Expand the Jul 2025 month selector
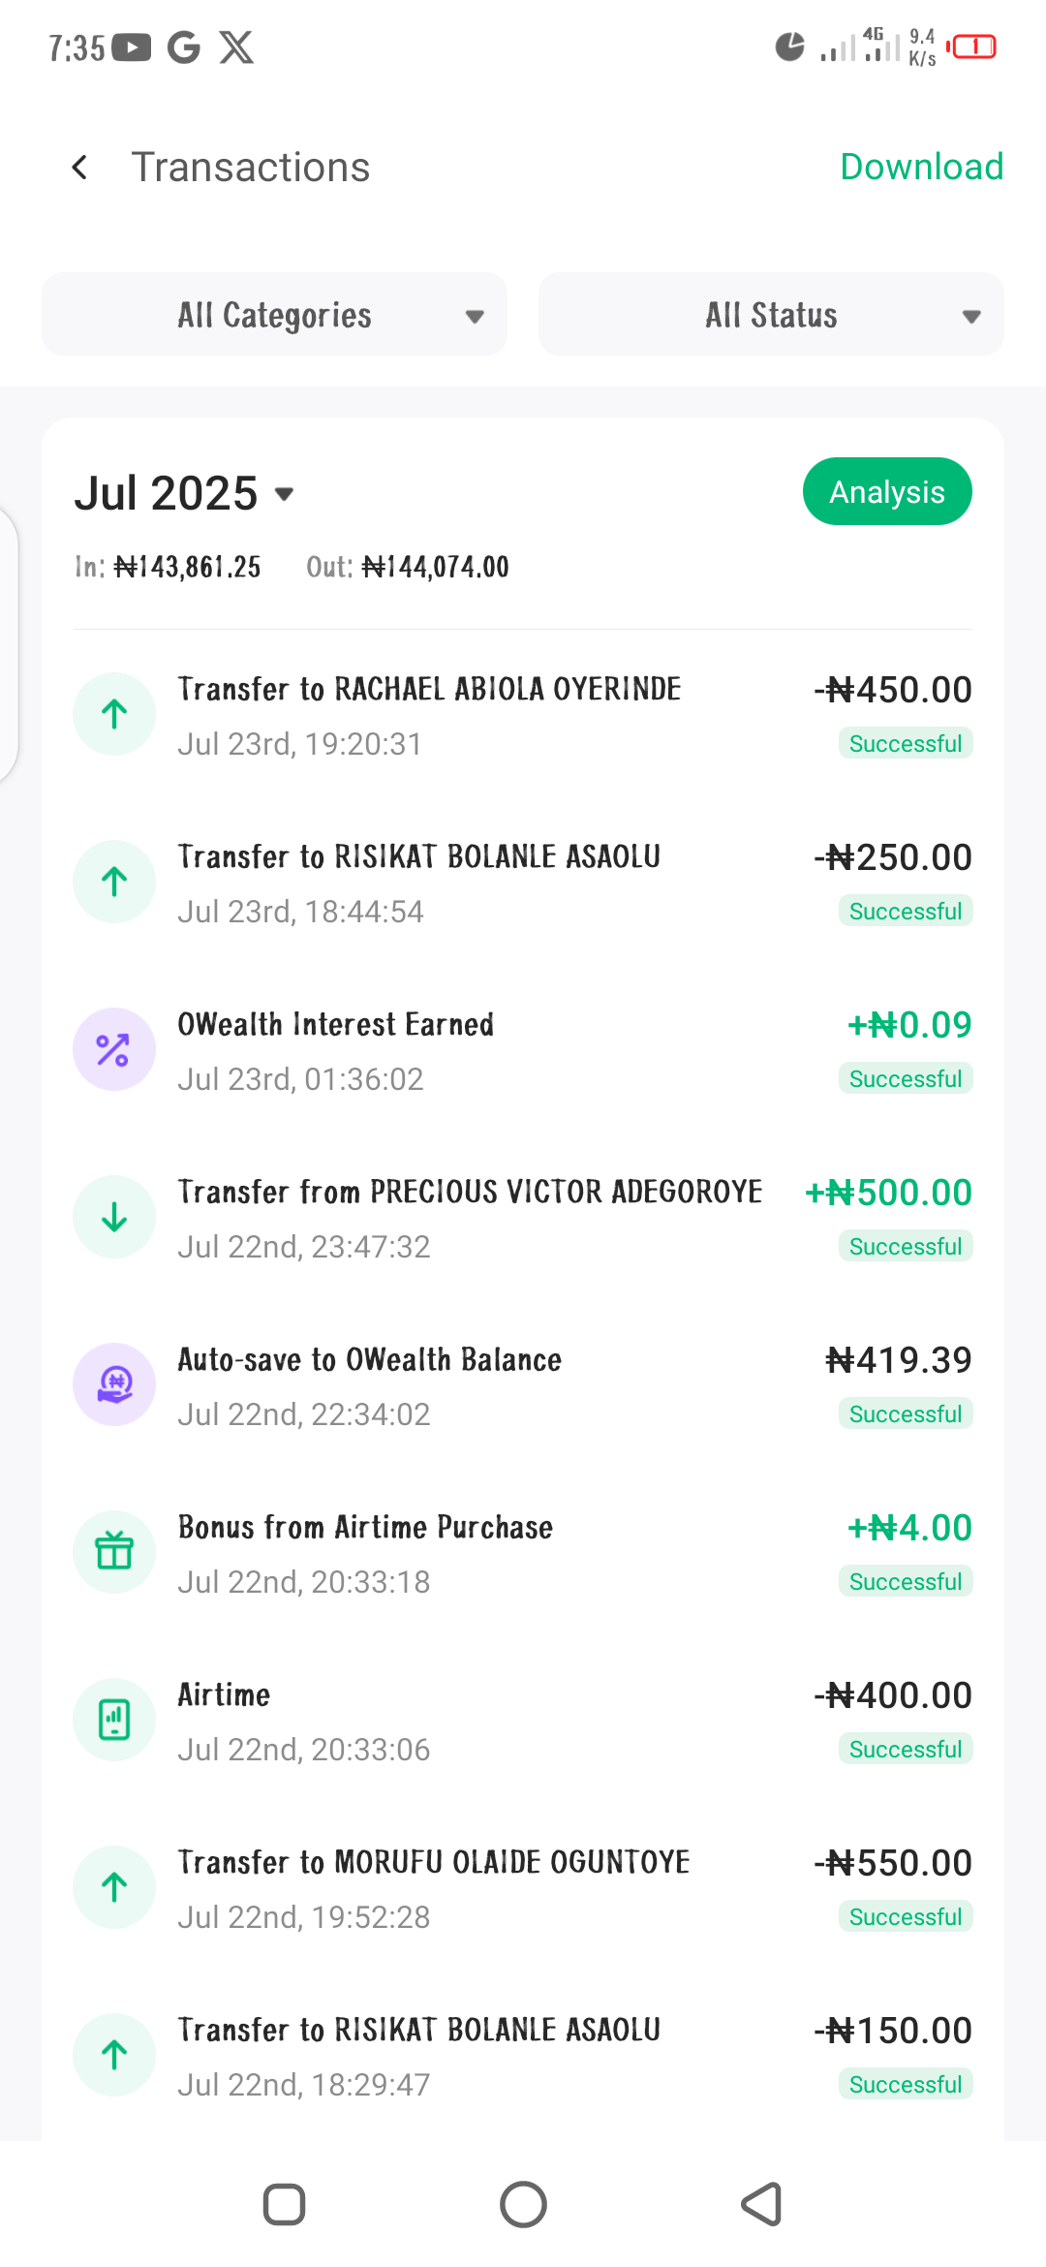Viewport: 1046px width, 2267px height. point(184,493)
